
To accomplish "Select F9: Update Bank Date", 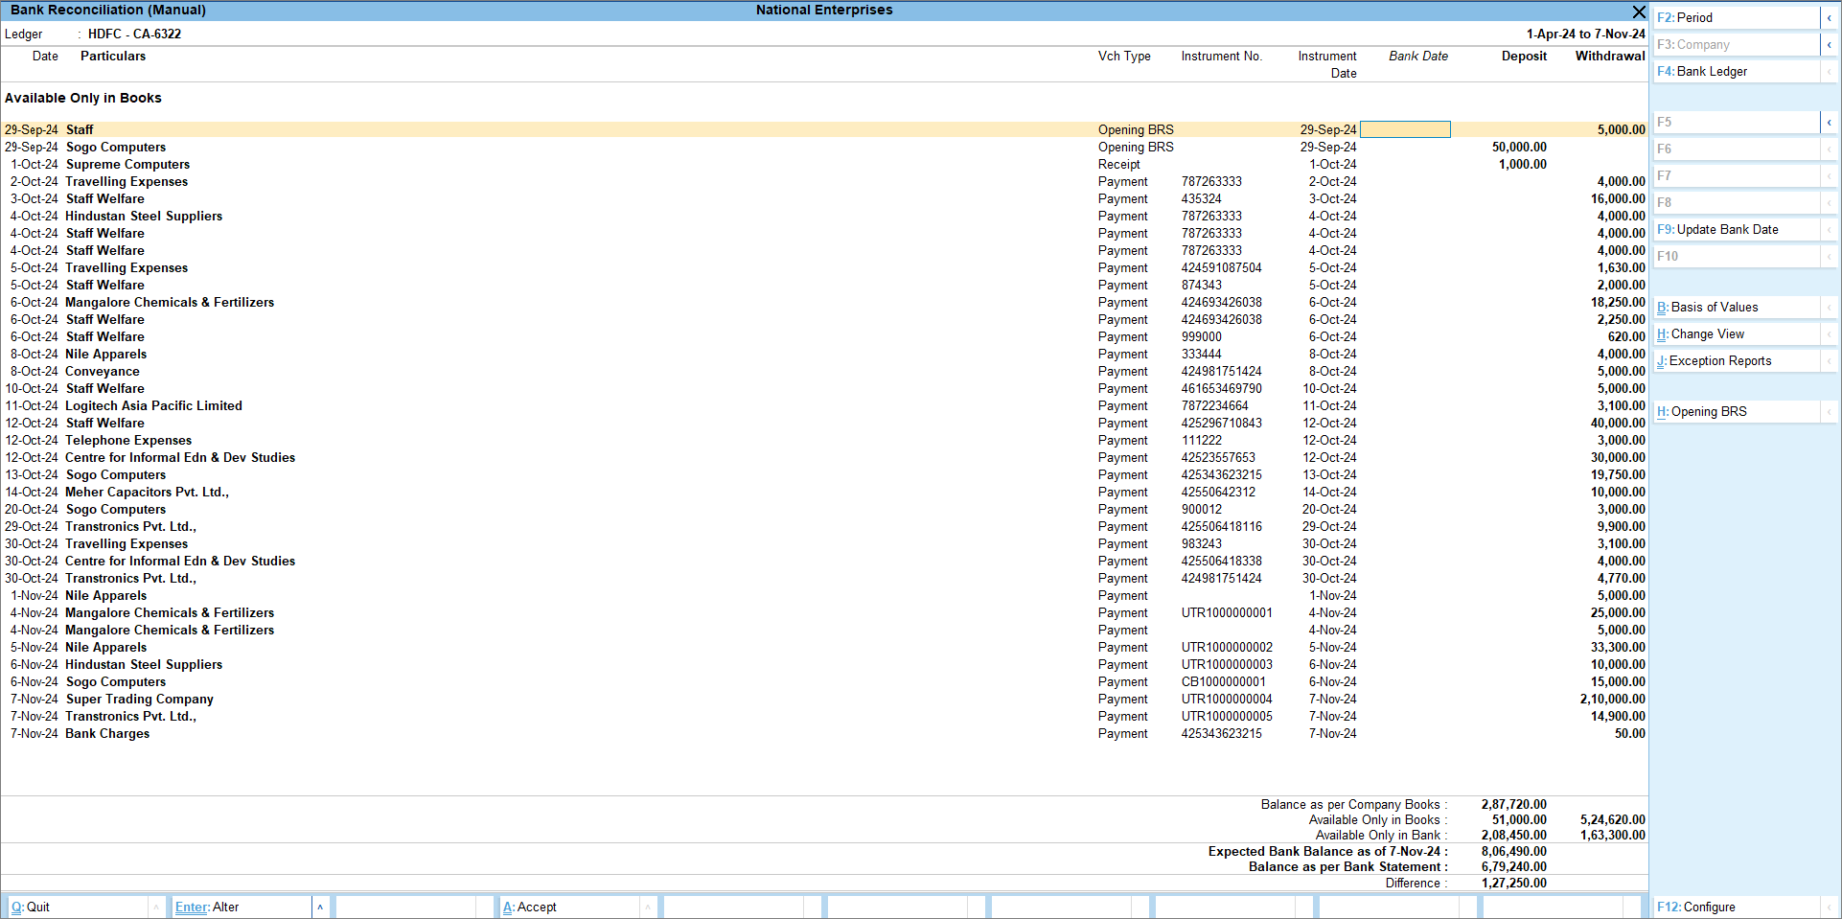I will (x=1736, y=229).
